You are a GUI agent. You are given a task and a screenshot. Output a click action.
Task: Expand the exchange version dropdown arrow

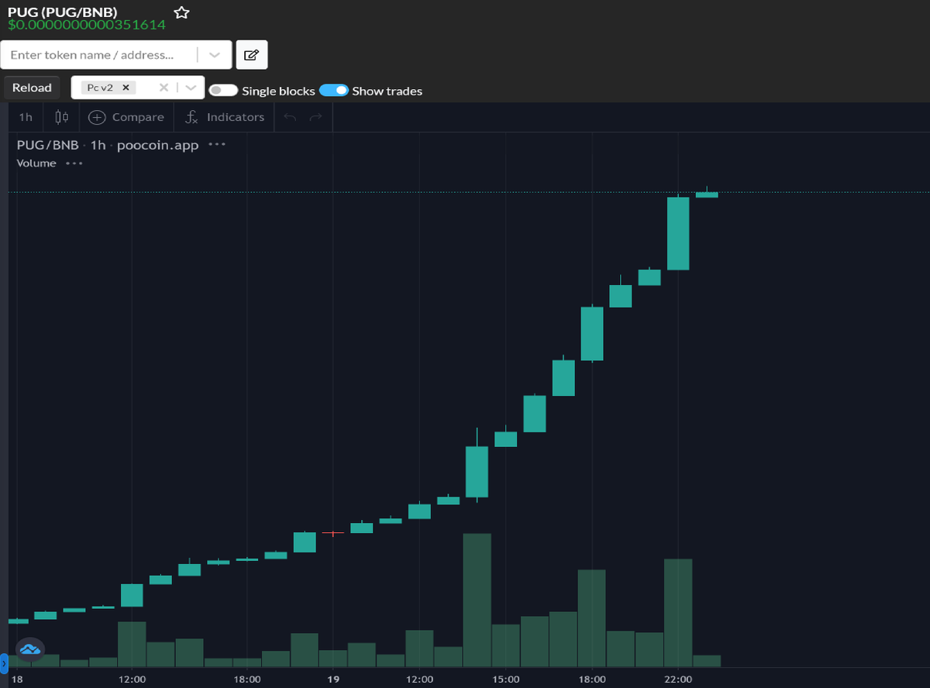coord(191,88)
